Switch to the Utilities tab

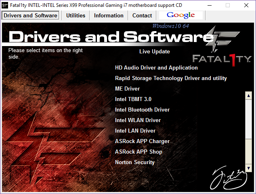click(x=76, y=15)
